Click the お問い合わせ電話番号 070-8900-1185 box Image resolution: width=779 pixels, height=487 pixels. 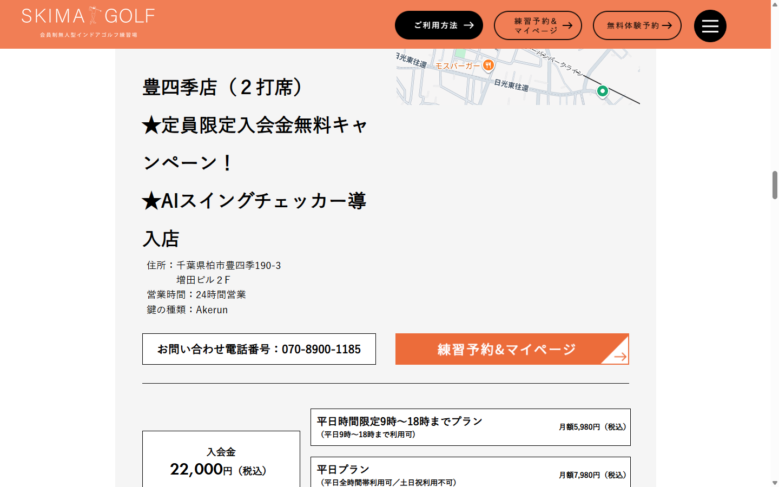(x=259, y=349)
